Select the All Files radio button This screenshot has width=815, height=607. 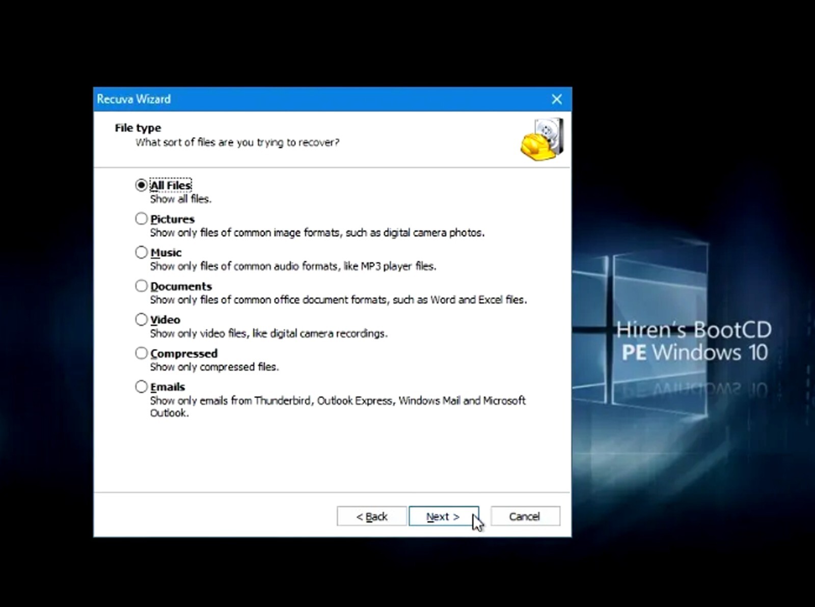141,185
